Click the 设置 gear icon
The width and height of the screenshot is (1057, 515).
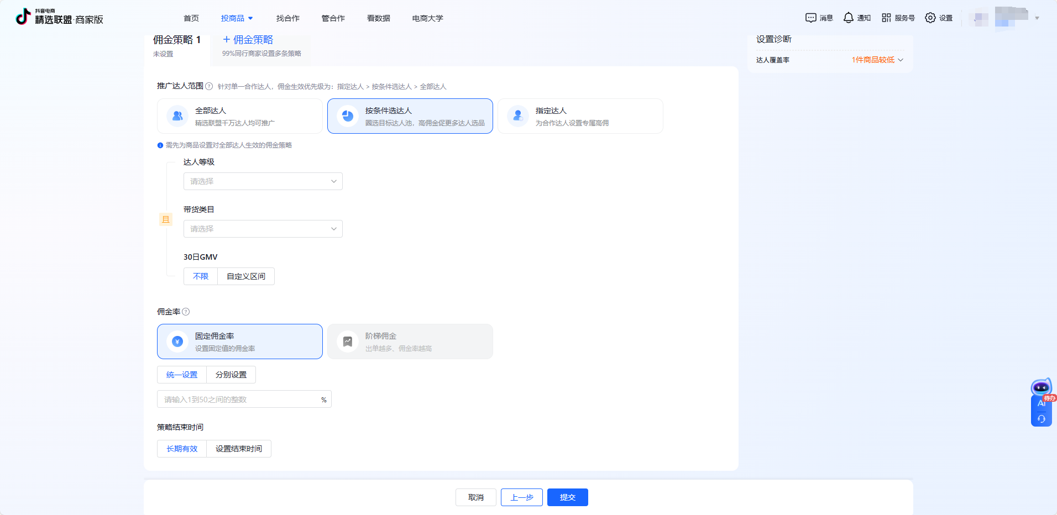point(930,18)
